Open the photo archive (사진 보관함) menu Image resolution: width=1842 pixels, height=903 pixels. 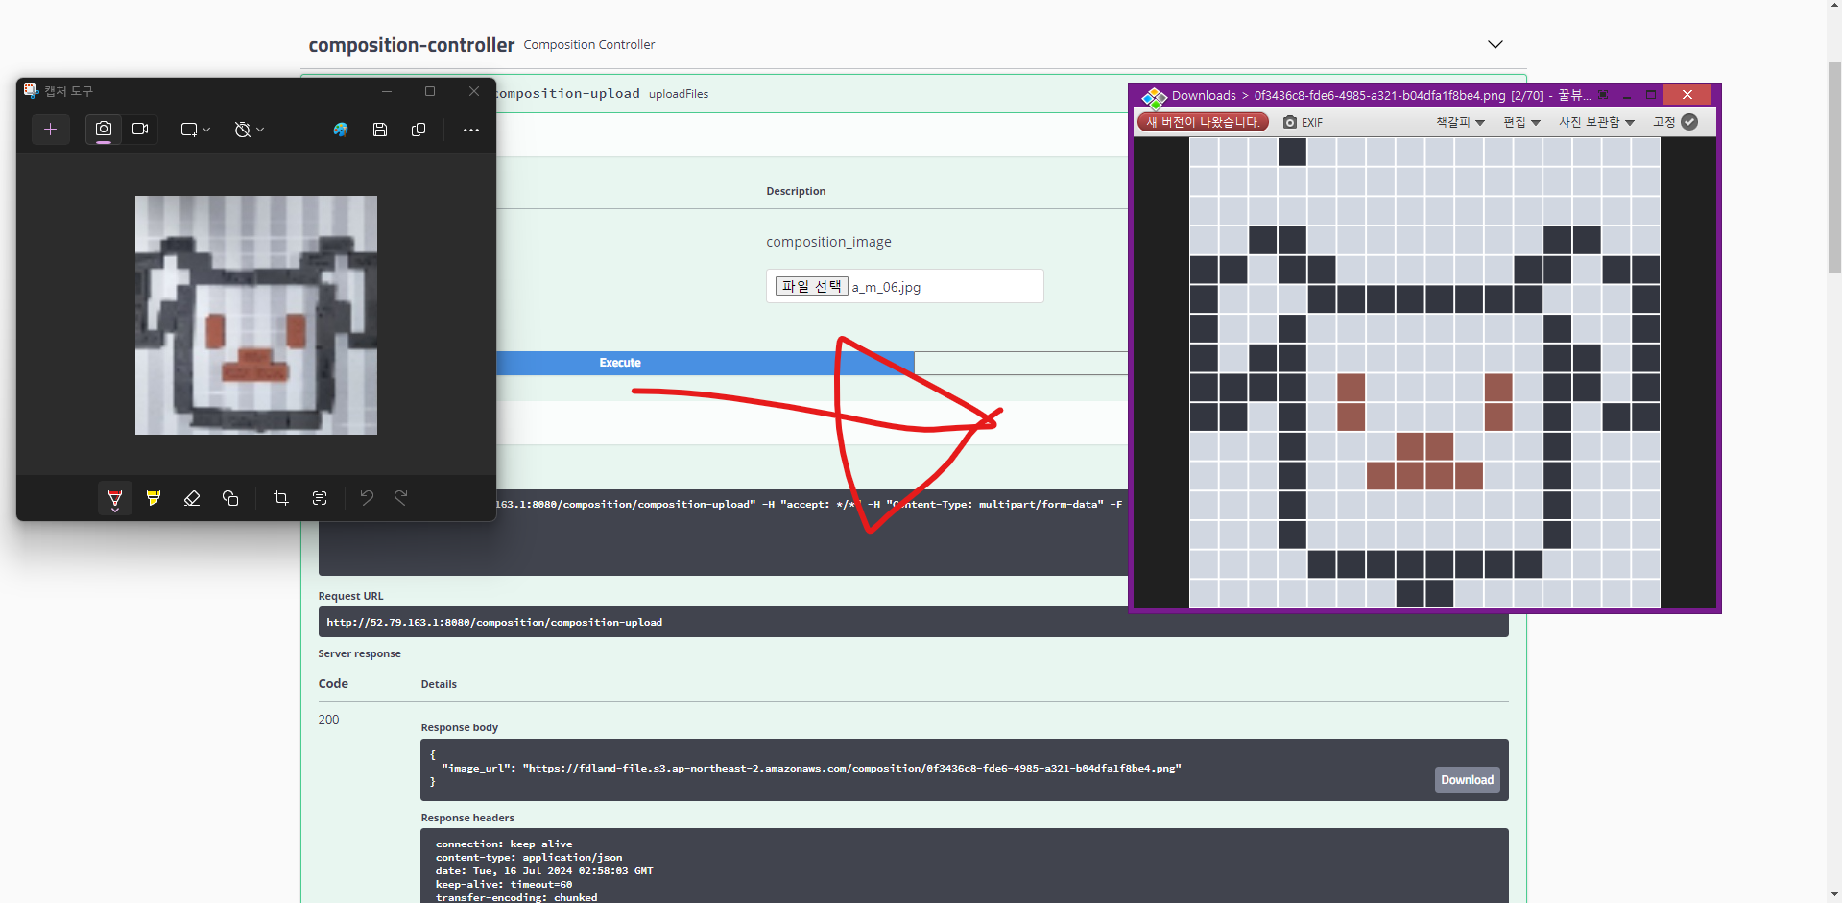coord(1596,122)
